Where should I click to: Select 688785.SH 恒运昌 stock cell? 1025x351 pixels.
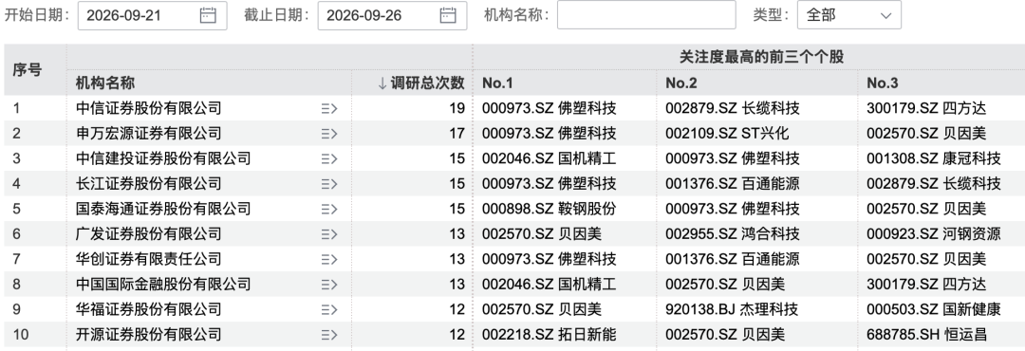click(926, 335)
